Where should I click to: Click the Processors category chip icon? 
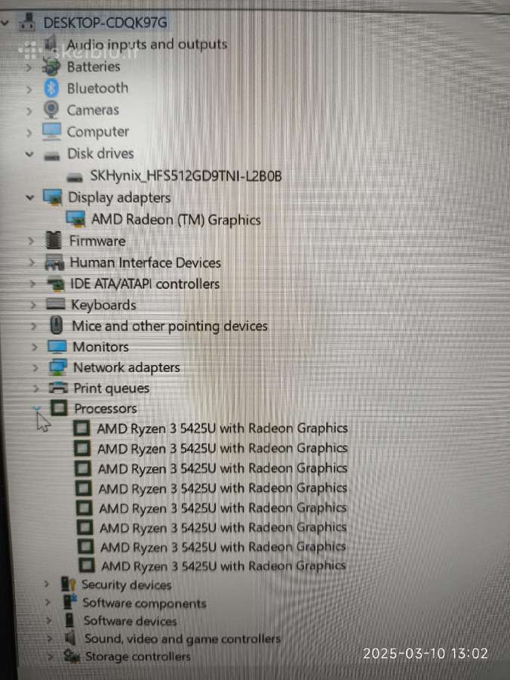(59, 408)
